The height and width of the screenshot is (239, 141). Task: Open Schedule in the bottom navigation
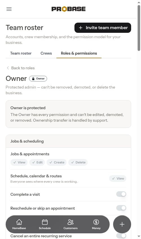tap(45, 224)
